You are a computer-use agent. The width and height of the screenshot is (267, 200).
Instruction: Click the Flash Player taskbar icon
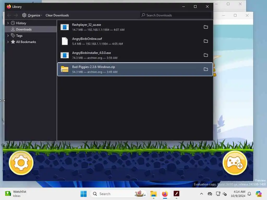click(177, 193)
